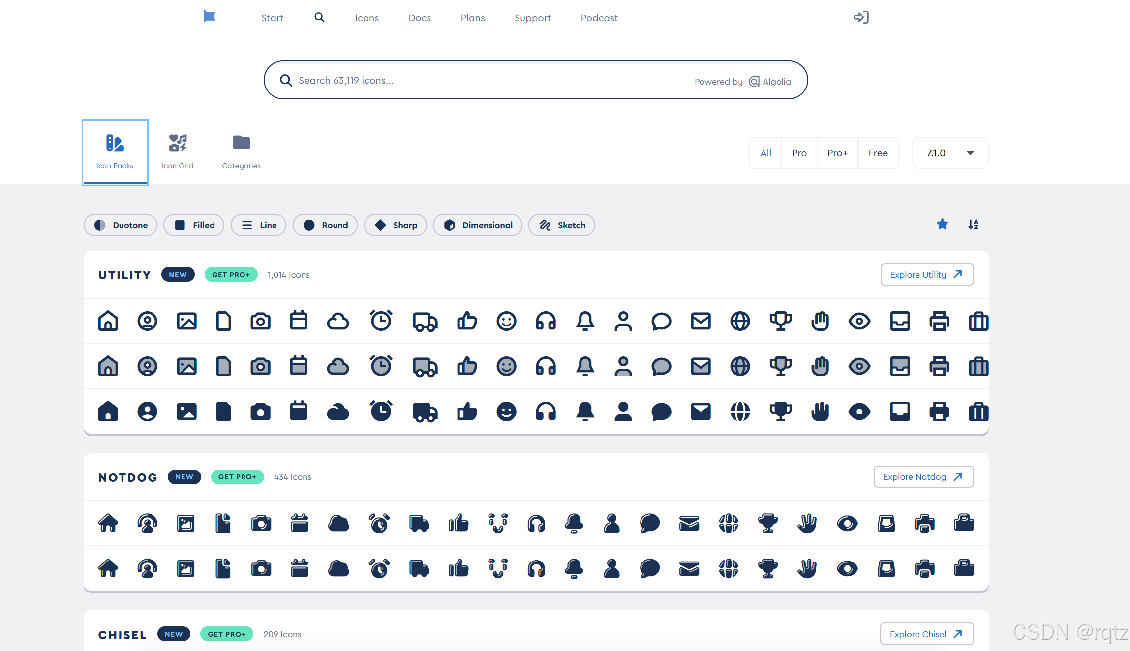Image resolution: width=1130 pixels, height=651 pixels.
Task: Click the magnifier icon in top navigation
Action: (x=319, y=18)
